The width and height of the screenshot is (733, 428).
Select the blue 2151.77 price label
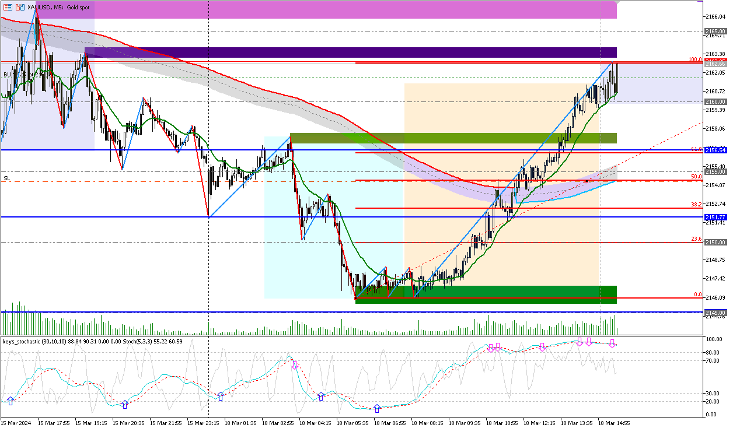714,217
